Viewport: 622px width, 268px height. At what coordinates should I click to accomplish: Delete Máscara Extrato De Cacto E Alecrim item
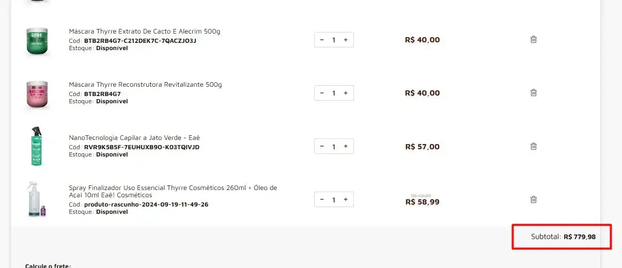(534, 39)
